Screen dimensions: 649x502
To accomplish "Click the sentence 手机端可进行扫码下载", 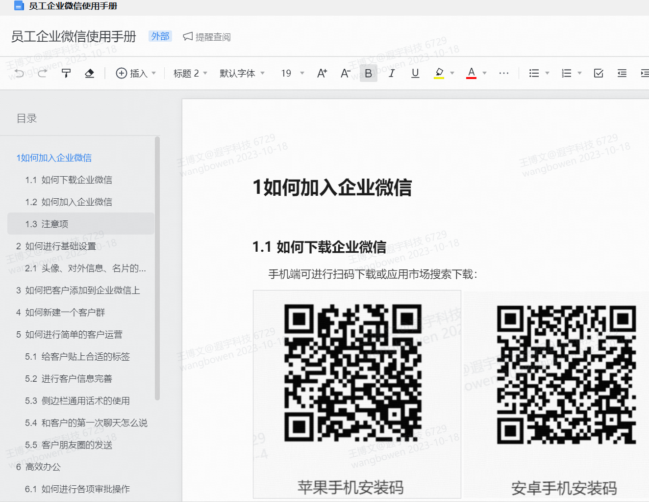I will [373, 274].
